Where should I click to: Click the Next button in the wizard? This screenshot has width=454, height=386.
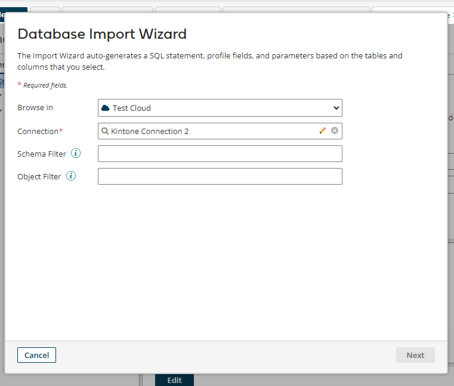(415, 355)
